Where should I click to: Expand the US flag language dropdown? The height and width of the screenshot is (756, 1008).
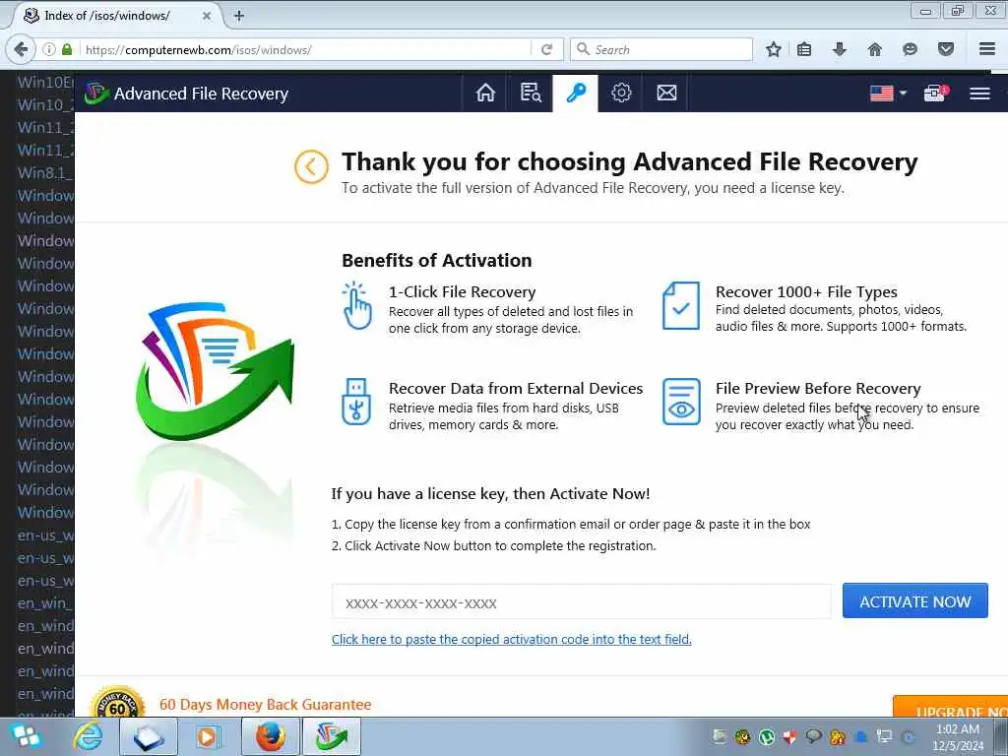point(888,94)
